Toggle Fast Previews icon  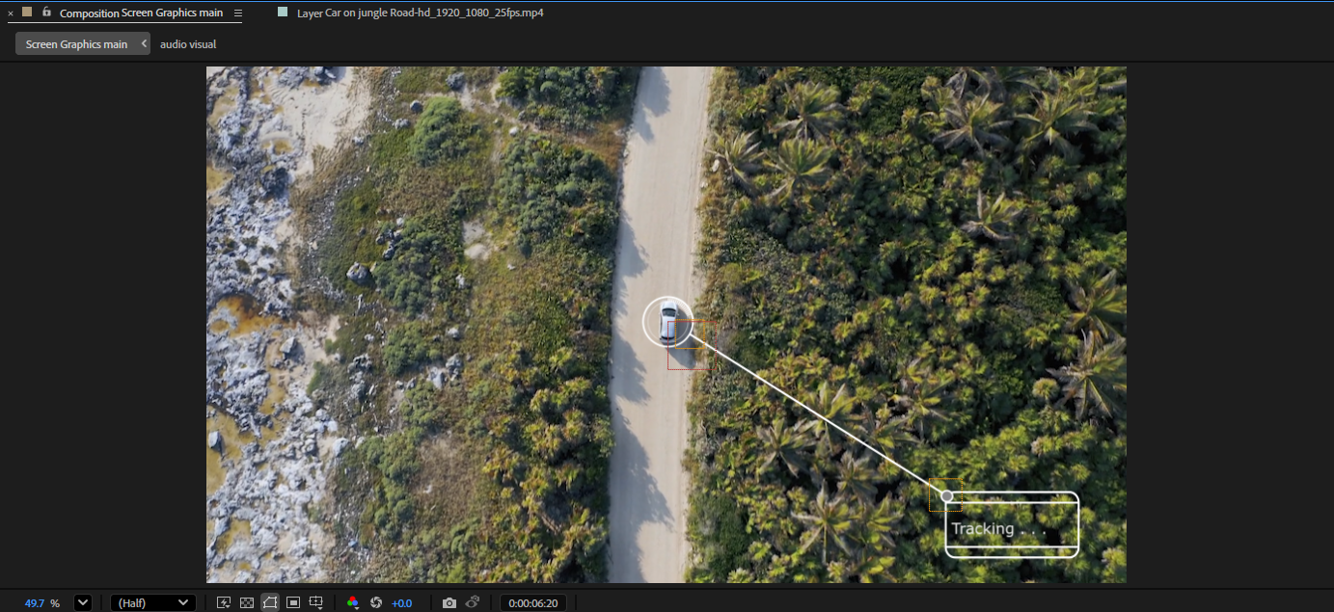224,603
